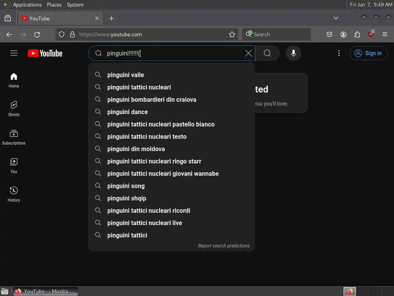Screen dimensions: 394x296
Task: Click the Firefox Search box
Action: [x=276, y=34]
